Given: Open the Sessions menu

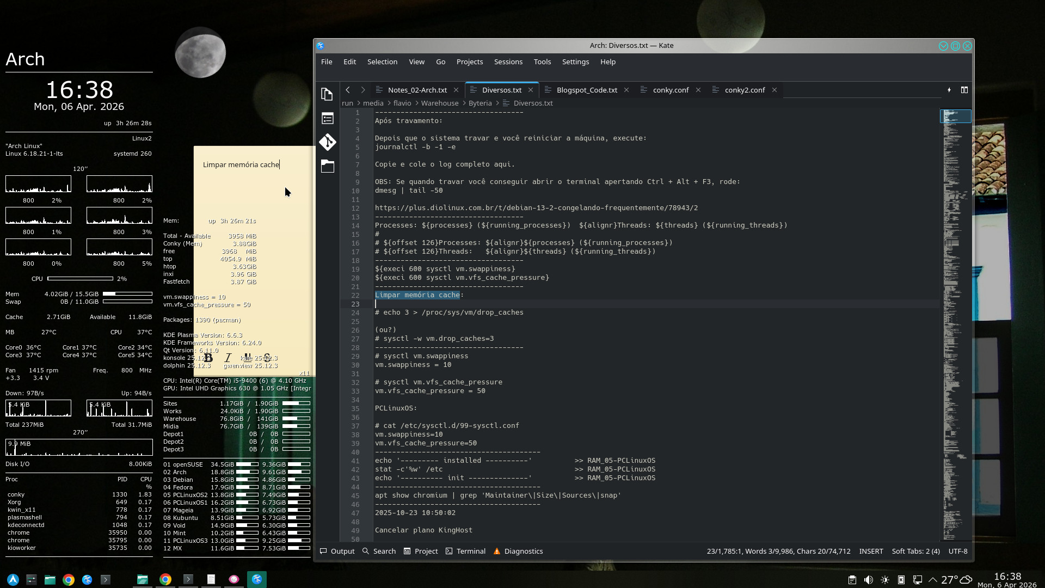Looking at the screenshot, I should click(508, 62).
